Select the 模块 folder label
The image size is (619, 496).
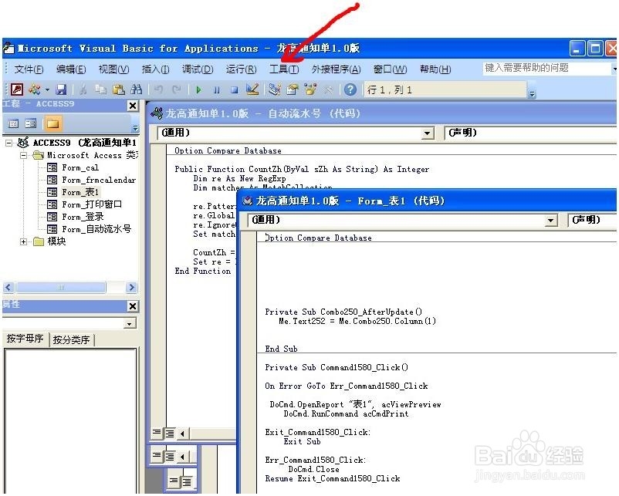pos(56,241)
